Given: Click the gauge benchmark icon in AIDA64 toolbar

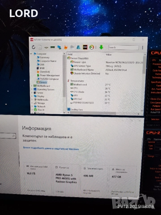Looking at the screenshot, I should [x=92, y=47].
